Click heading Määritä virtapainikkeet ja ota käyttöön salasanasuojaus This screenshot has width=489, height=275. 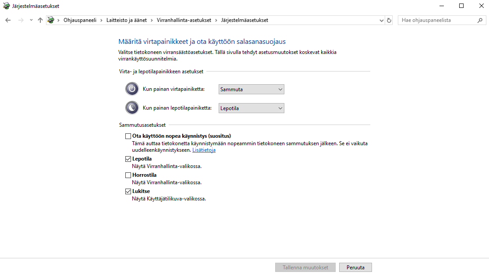(x=202, y=42)
